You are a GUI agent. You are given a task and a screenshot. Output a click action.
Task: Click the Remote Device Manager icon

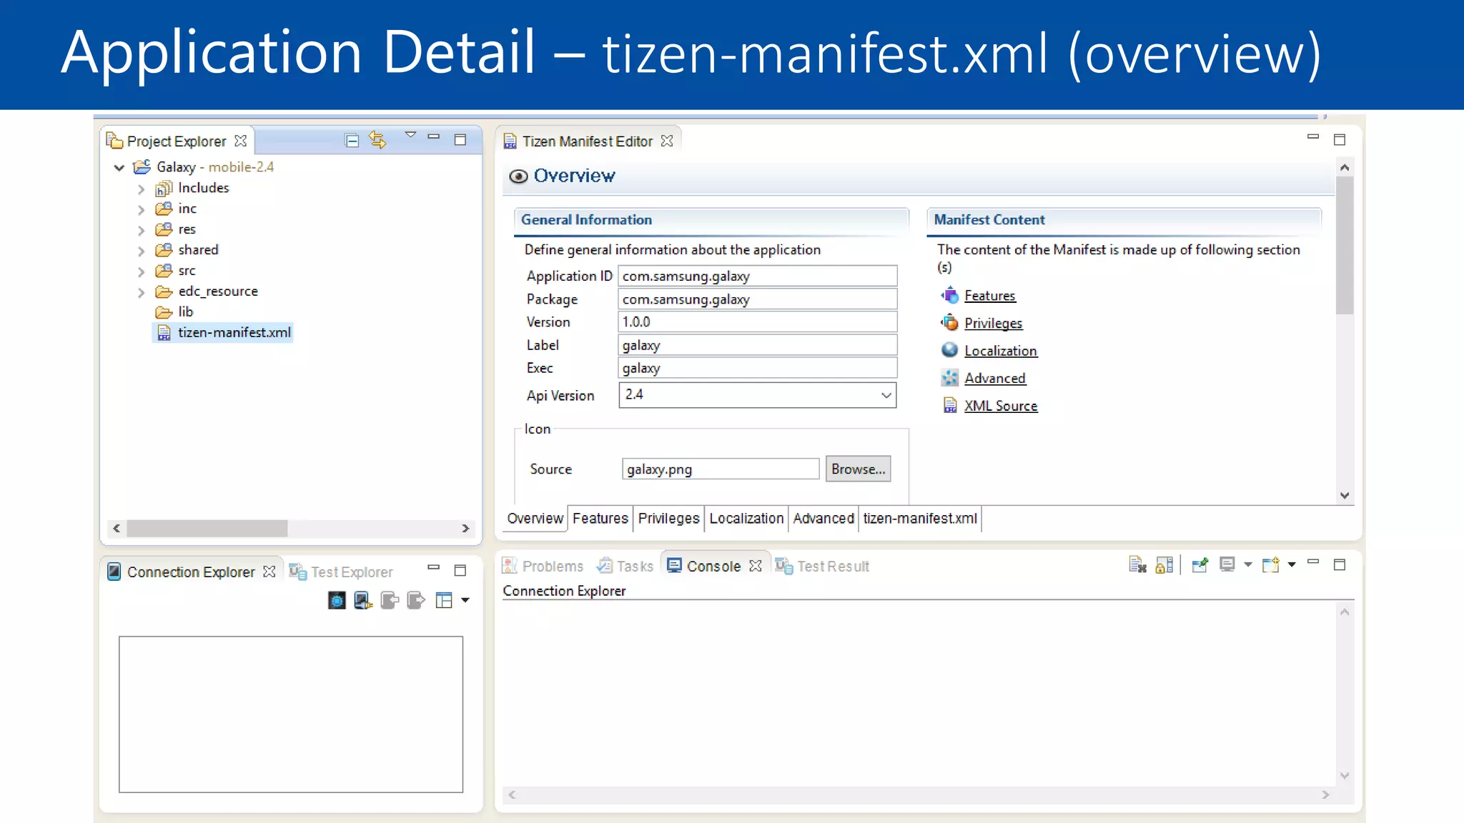(x=363, y=601)
